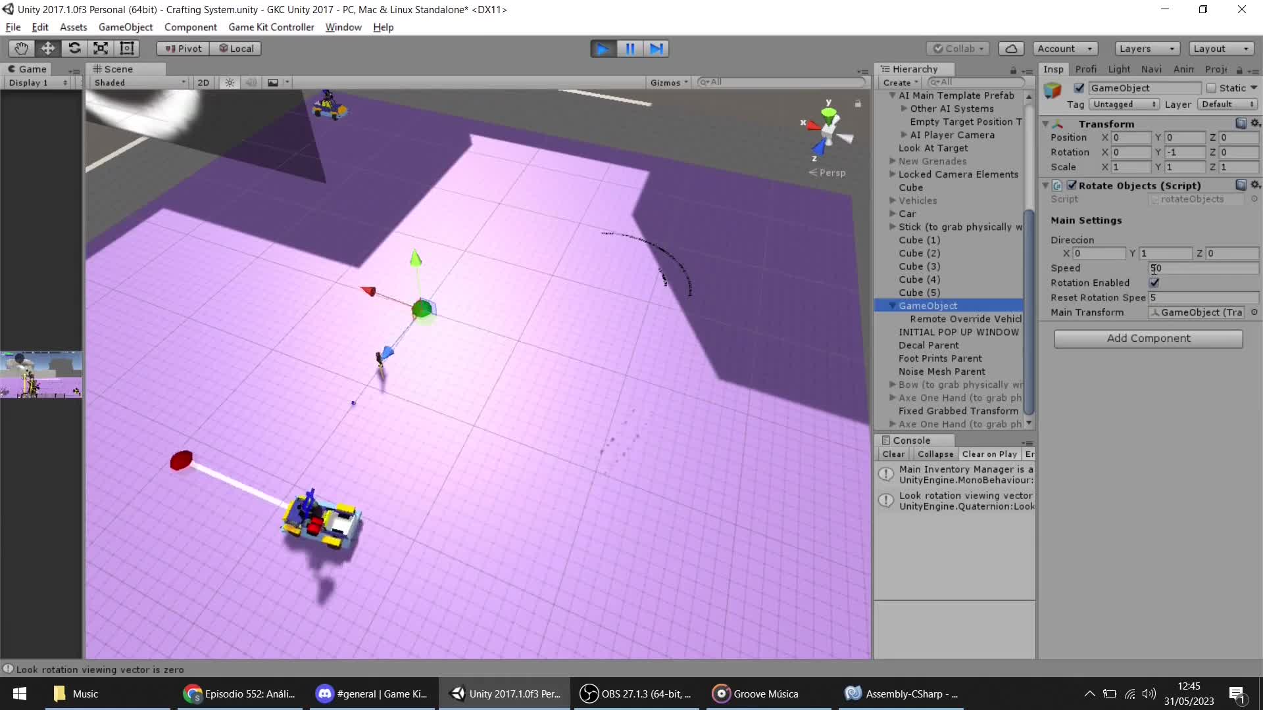1263x710 pixels.
Task: Open the Cloud services icon
Action: point(1011,49)
